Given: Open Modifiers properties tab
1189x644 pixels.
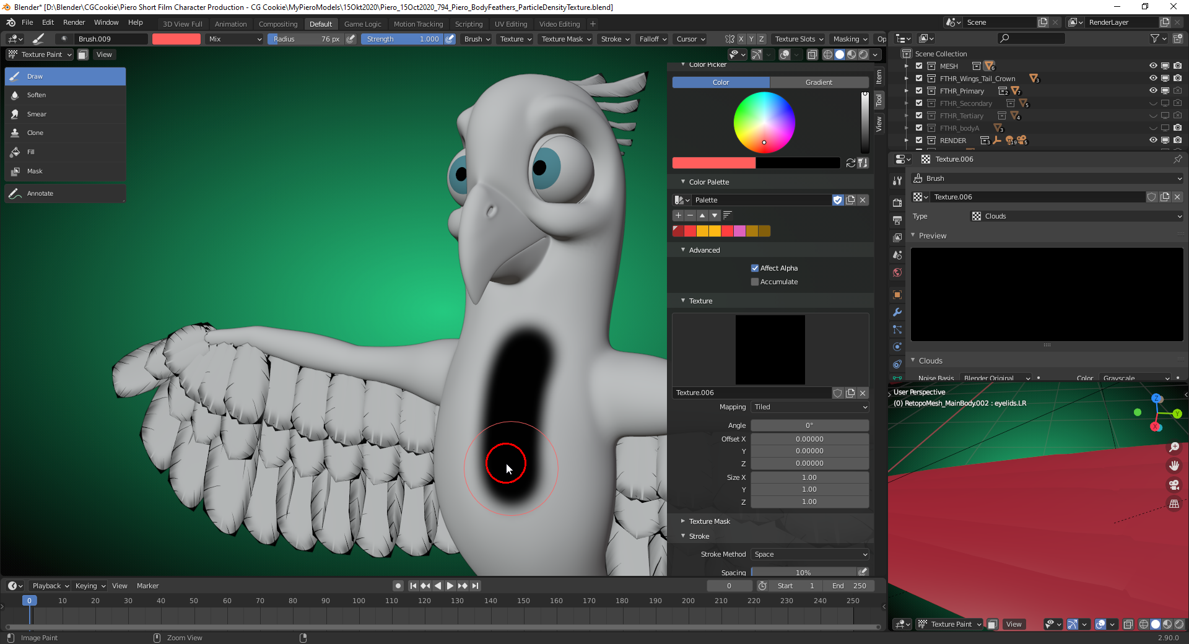Looking at the screenshot, I should (897, 312).
